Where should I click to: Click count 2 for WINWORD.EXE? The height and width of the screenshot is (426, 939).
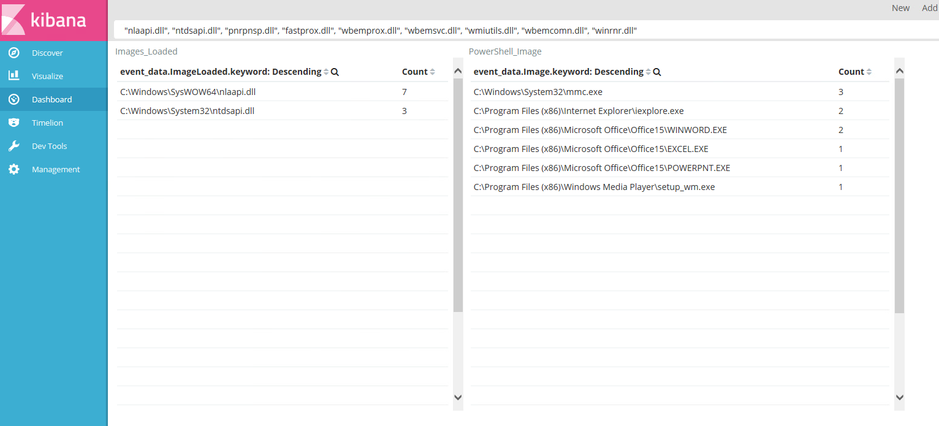(841, 130)
